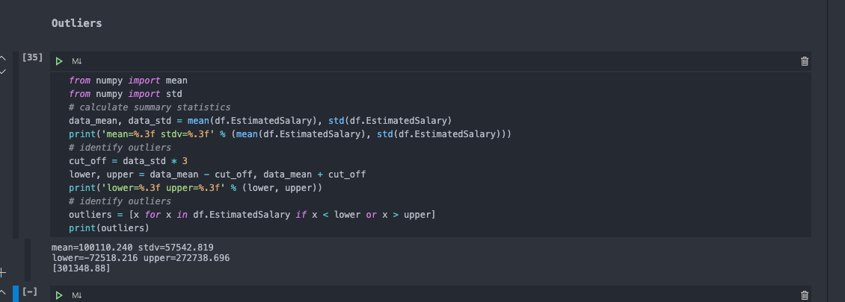The height and width of the screenshot is (302, 845).
Task: Convert cell 35 to Markdown
Action: click(76, 61)
